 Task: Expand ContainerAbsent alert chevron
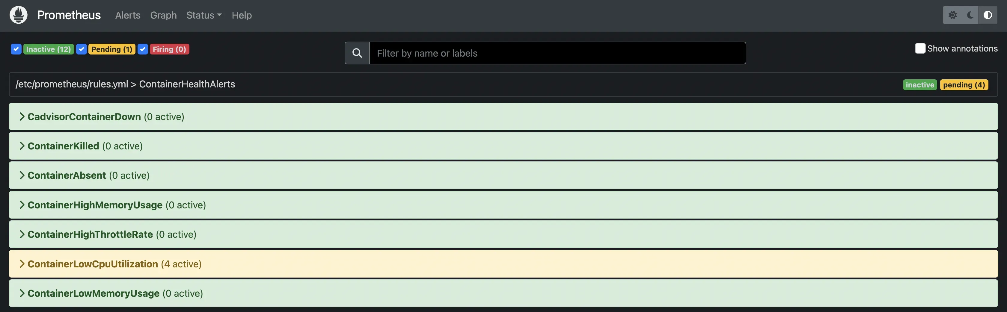pos(22,175)
